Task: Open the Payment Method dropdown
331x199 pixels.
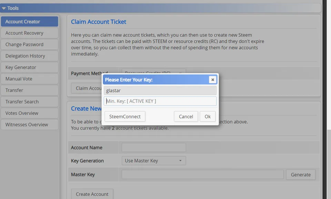Action: click(x=154, y=71)
